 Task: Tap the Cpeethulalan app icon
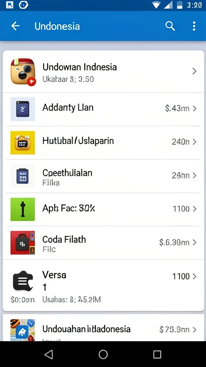click(x=23, y=176)
